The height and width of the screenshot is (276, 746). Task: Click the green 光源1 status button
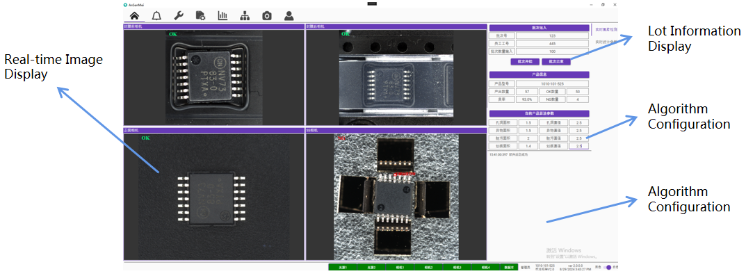[343, 268]
